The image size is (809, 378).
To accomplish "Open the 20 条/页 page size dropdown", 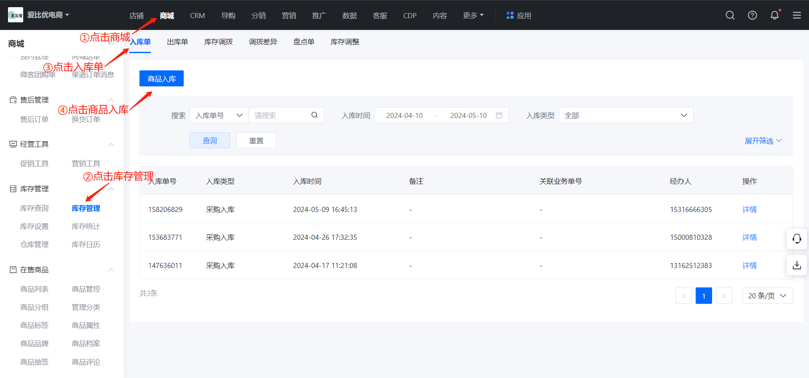I will click(767, 296).
